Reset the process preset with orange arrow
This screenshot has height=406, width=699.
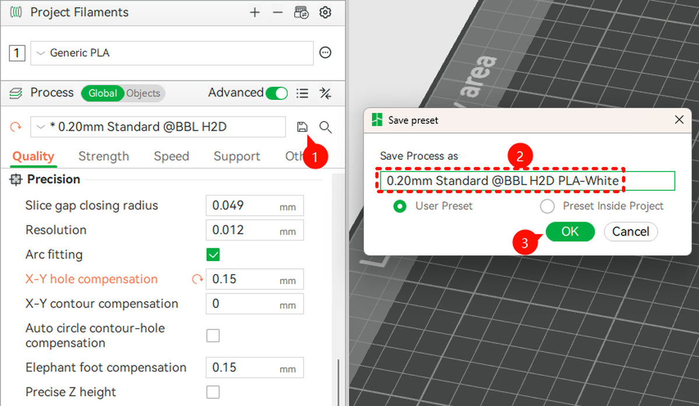16,127
